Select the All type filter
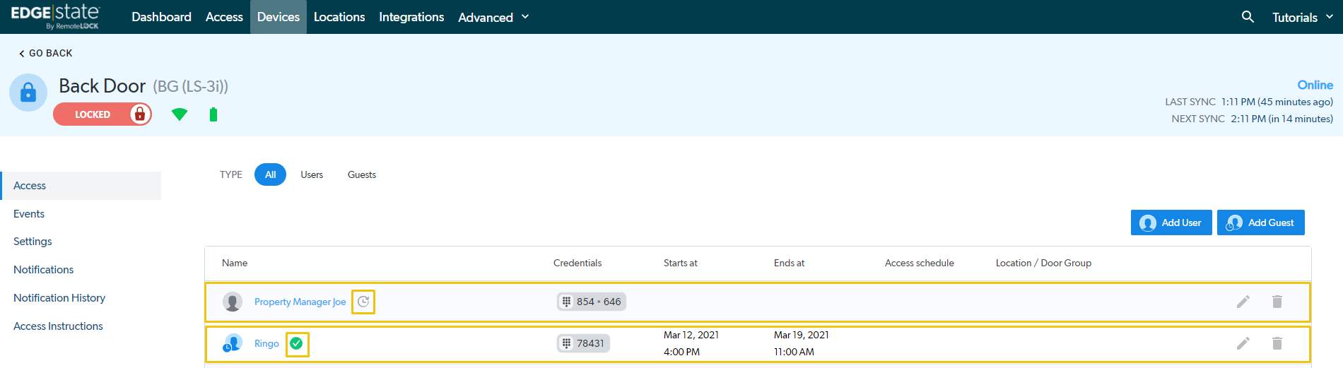The height and width of the screenshot is (368, 1343). 270,174
